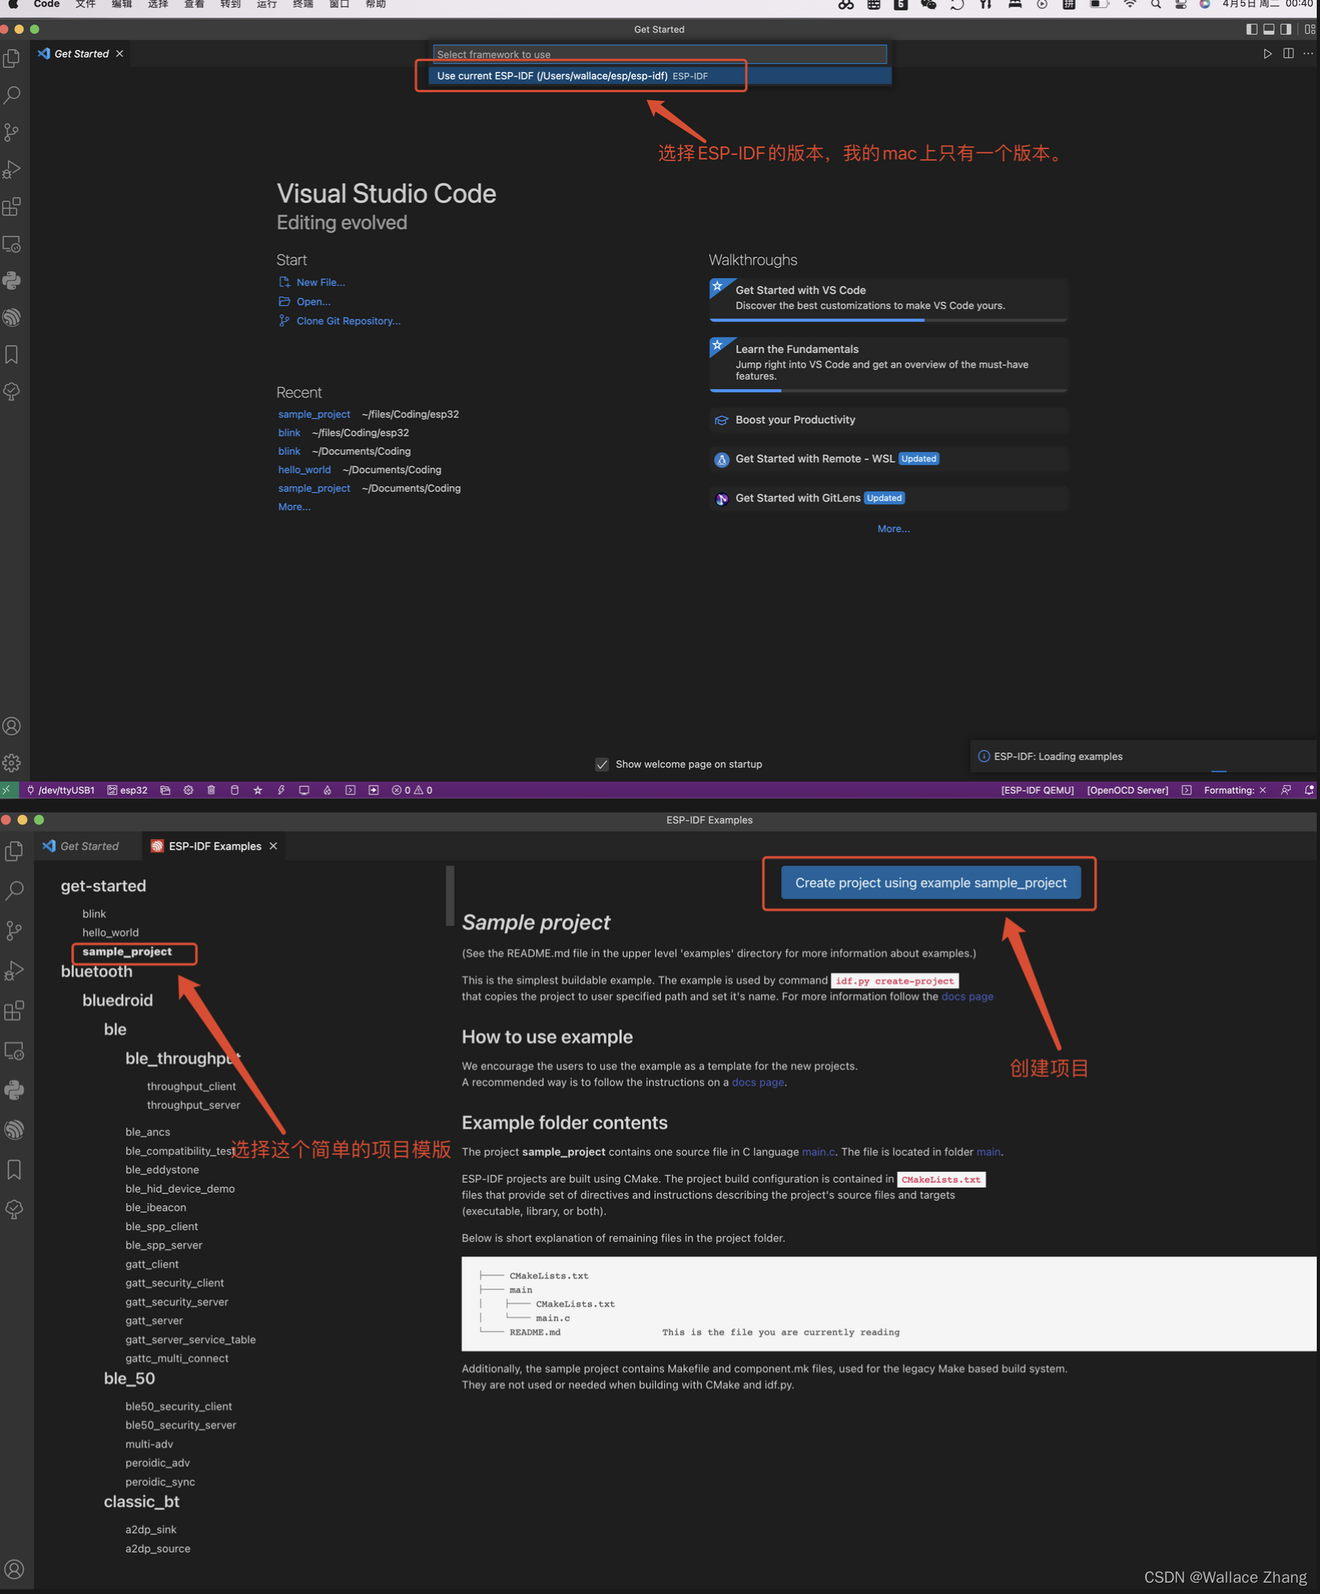The image size is (1320, 1594).
Task: Click the flash device lightning icon in status bar
Action: pos(281,790)
